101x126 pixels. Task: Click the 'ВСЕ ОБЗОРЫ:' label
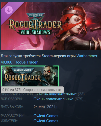(12, 99)
